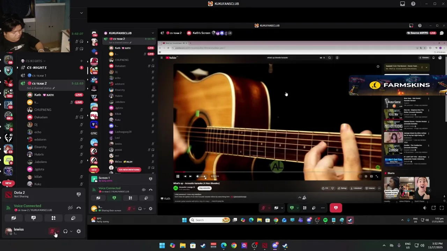447x251 pixels.
Task: Open the soundboard in lewiss's voice panel
Action: tap(73, 218)
